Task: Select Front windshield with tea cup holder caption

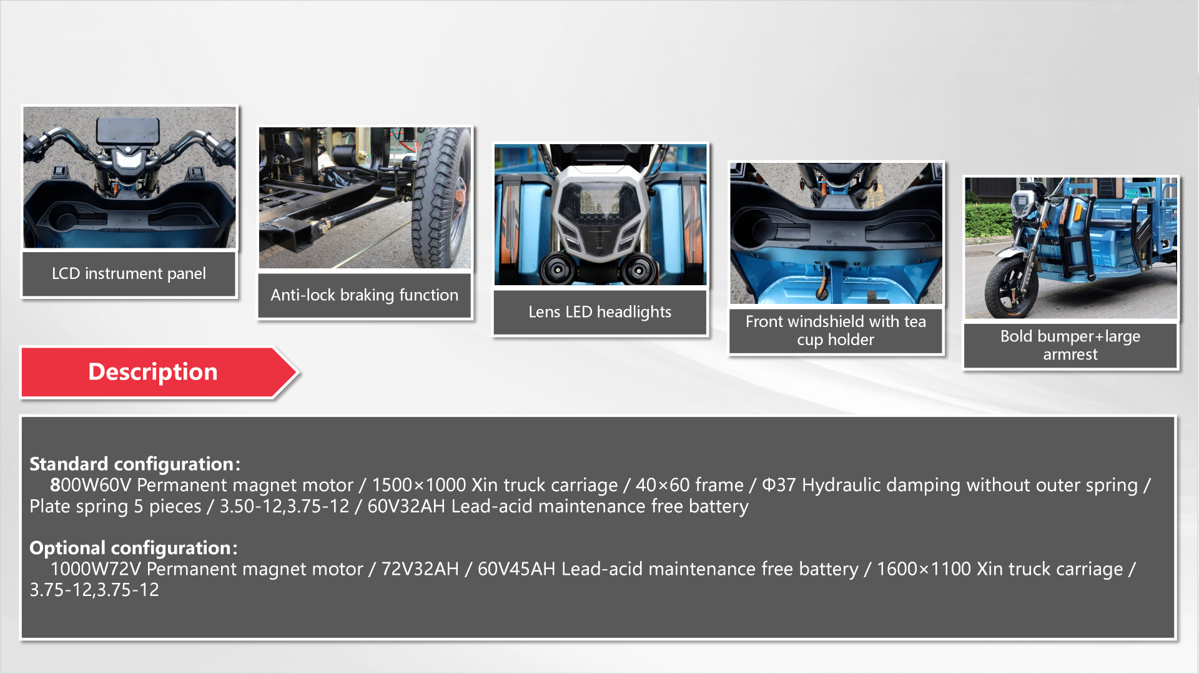Action: click(x=836, y=331)
